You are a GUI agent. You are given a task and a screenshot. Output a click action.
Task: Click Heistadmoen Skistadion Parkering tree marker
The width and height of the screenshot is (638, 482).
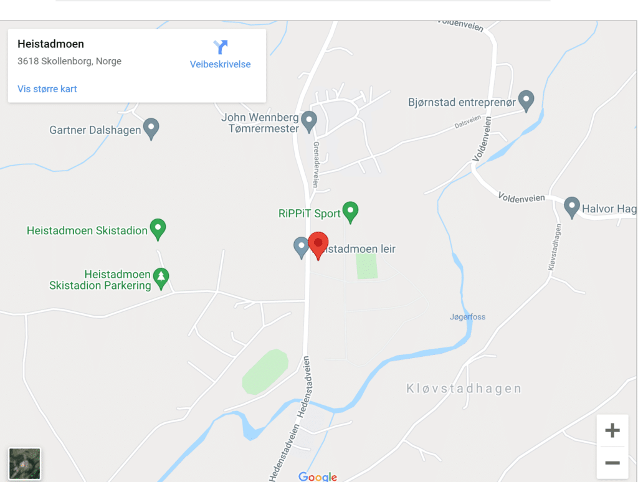tap(161, 279)
